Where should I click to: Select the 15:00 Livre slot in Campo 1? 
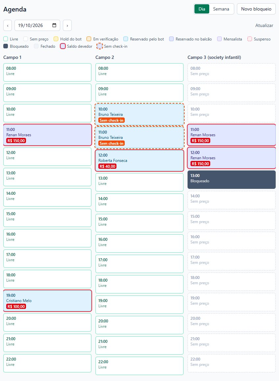[x=47, y=218]
